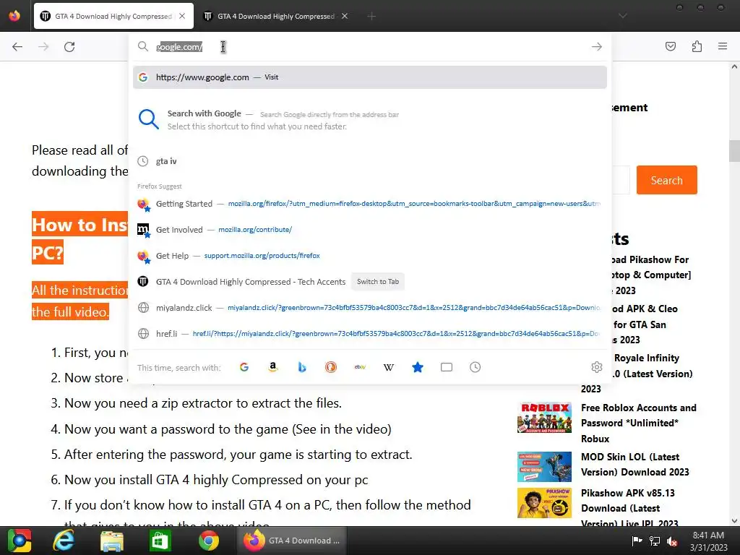The height and width of the screenshot is (555, 740).
Task: Open Internet Explorer from the taskbar
Action: click(x=64, y=541)
